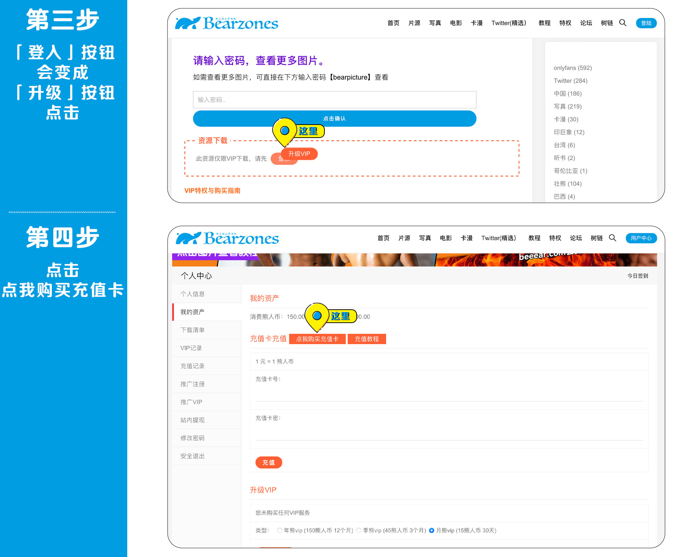
Task: Click the 充值教程 button
Action: [x=367, y=339]
